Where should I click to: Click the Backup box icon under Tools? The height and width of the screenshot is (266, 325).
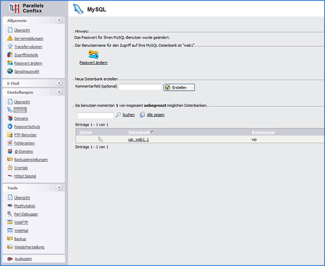10,238
